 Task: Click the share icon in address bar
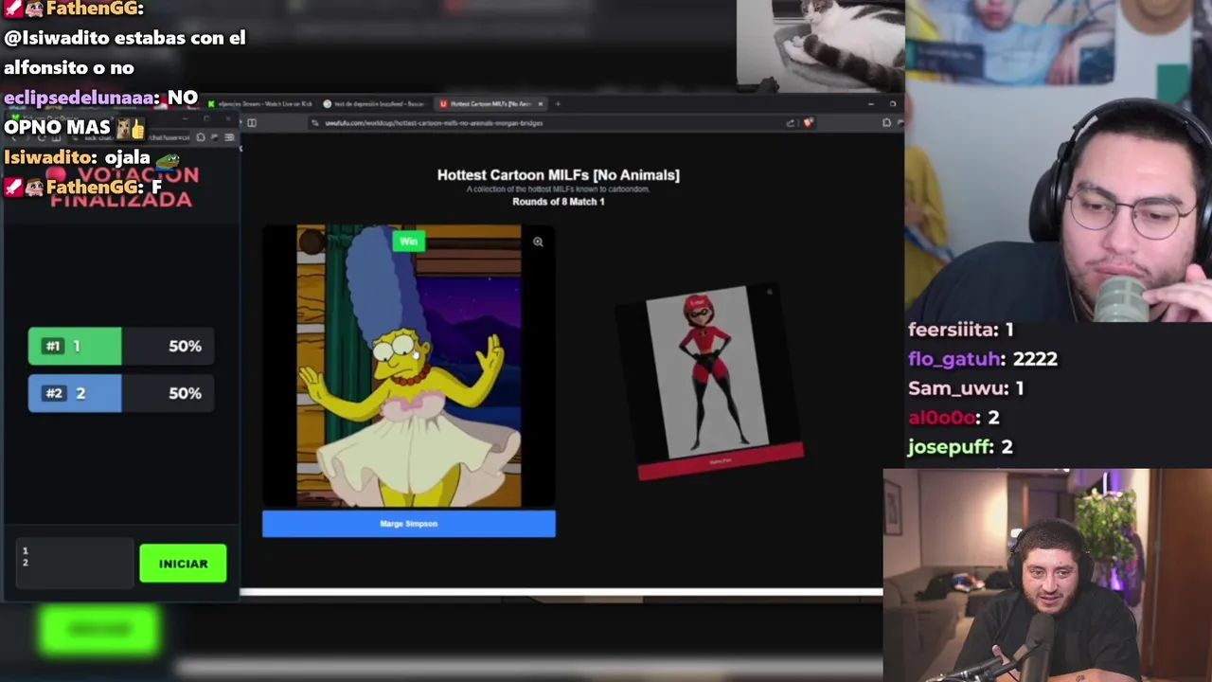coord(791,123)
